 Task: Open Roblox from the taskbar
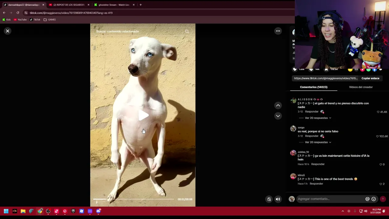81,211
